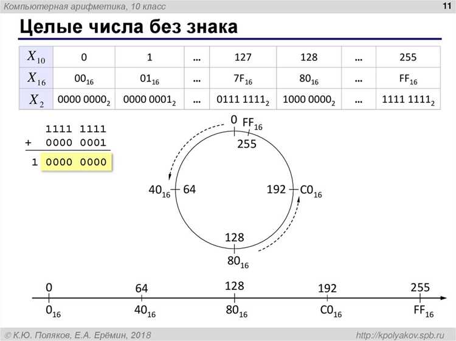Select the "7F₁₆" table cell

point(243,78)
